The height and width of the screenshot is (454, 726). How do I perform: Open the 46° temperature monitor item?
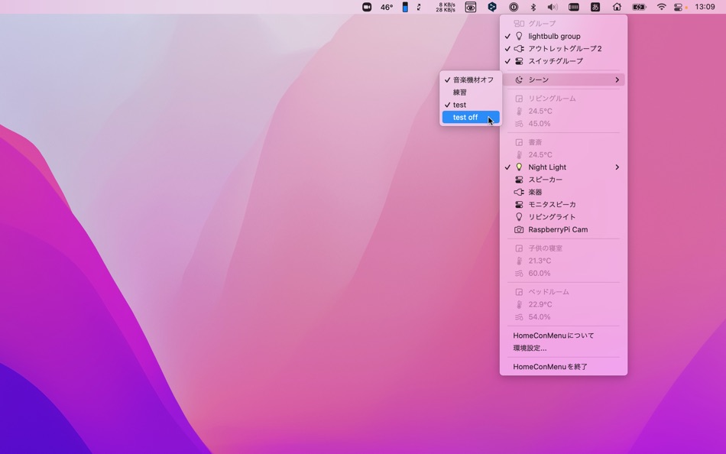click(x=387, y=7)
